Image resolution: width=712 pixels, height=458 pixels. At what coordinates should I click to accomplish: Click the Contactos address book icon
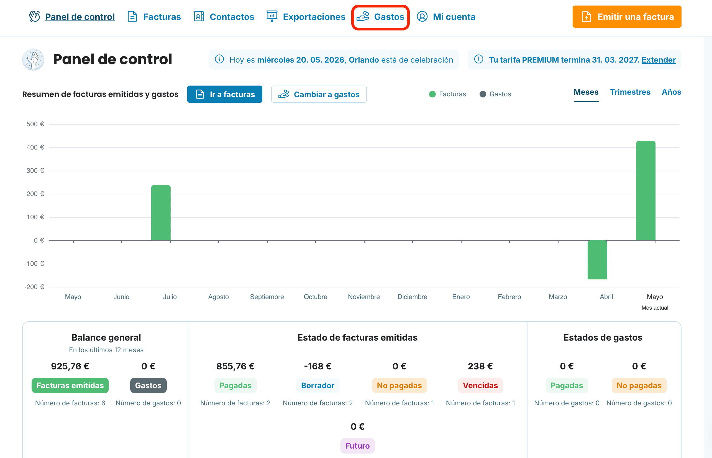pos(199,17)
